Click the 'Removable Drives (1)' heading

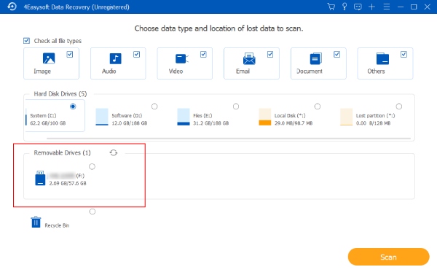(62, 152)
